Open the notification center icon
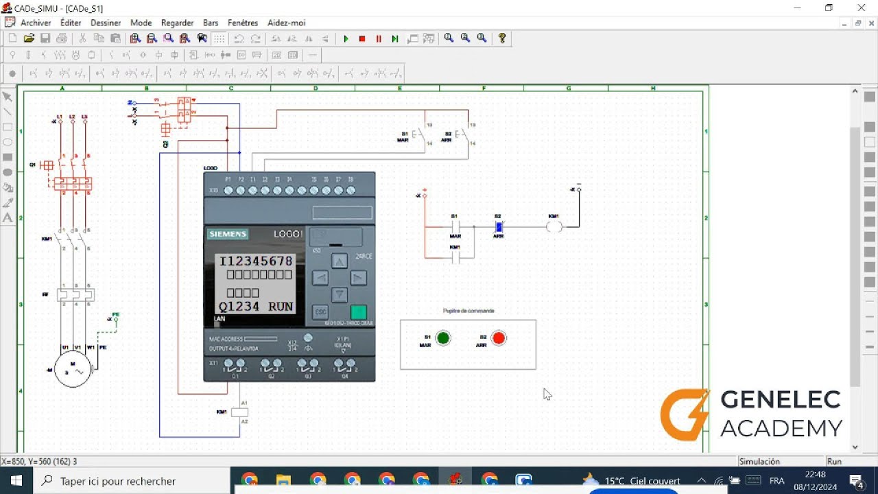The image size is (878, 494). point(856,480)
